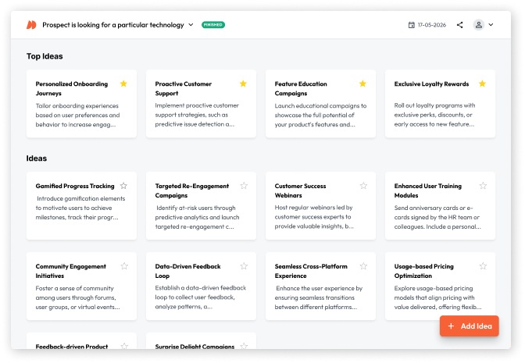Click description "Launch educational campaigns to showcase"
The width and height of the screenshot is (525, 363).
pyautogui.click(x=320, y=115)
